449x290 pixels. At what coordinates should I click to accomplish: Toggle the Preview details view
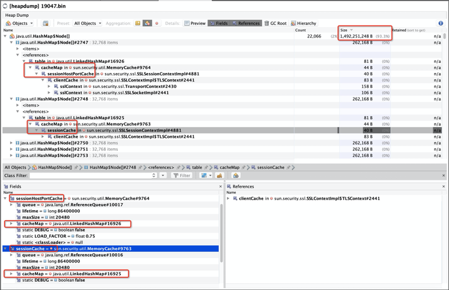coord(195,23)
